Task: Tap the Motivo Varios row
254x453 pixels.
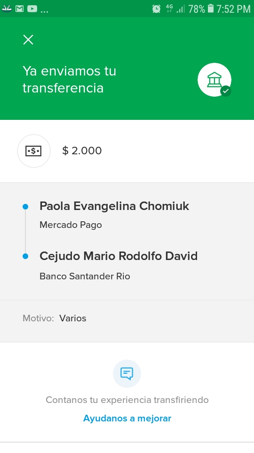Action: pos(127,318)
